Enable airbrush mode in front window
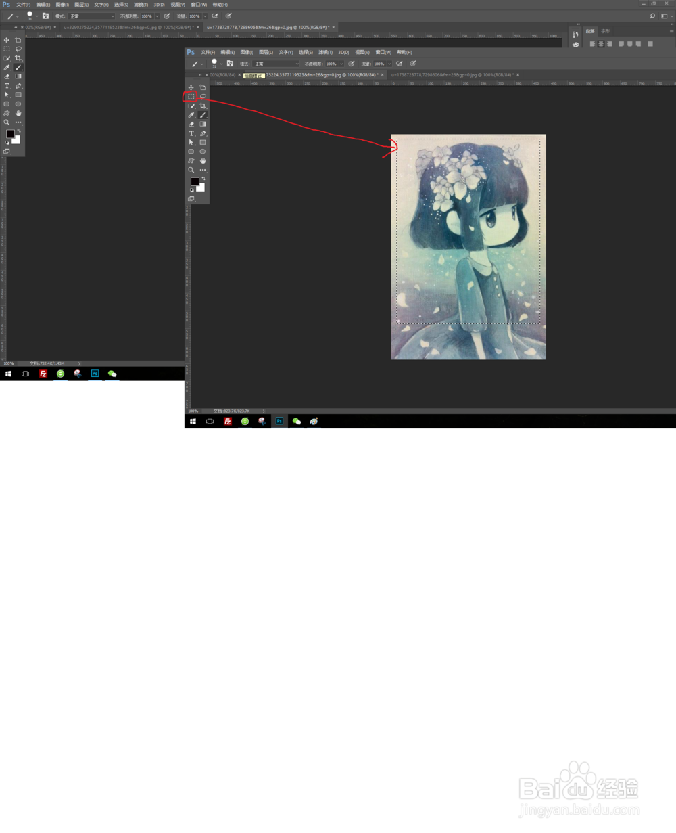 pos(399,64)
